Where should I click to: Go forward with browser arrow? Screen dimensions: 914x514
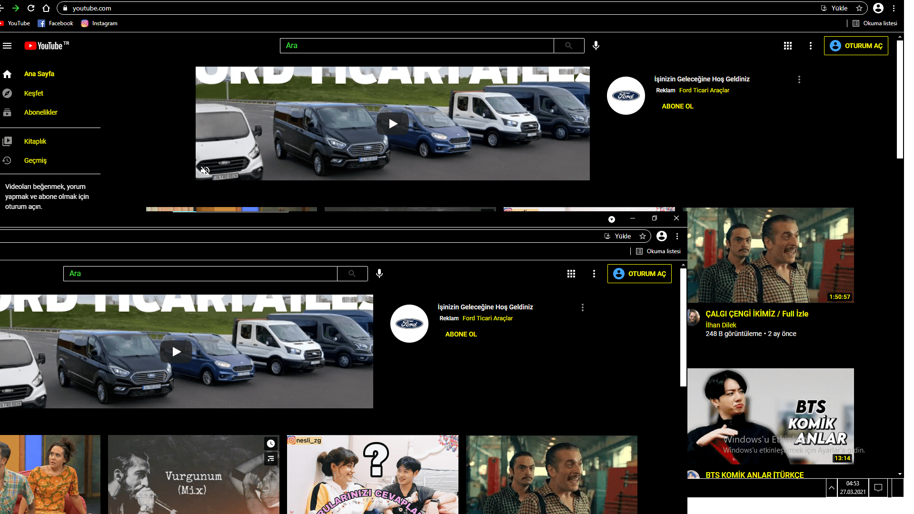click(x=16, y=8)
